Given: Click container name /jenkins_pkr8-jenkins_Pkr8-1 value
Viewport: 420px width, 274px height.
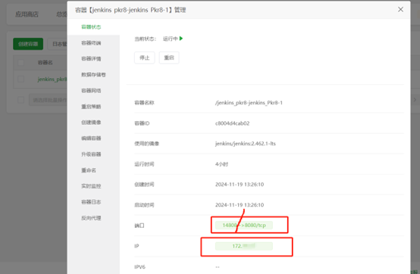Looking at the screenshot, I should (249, 103).
